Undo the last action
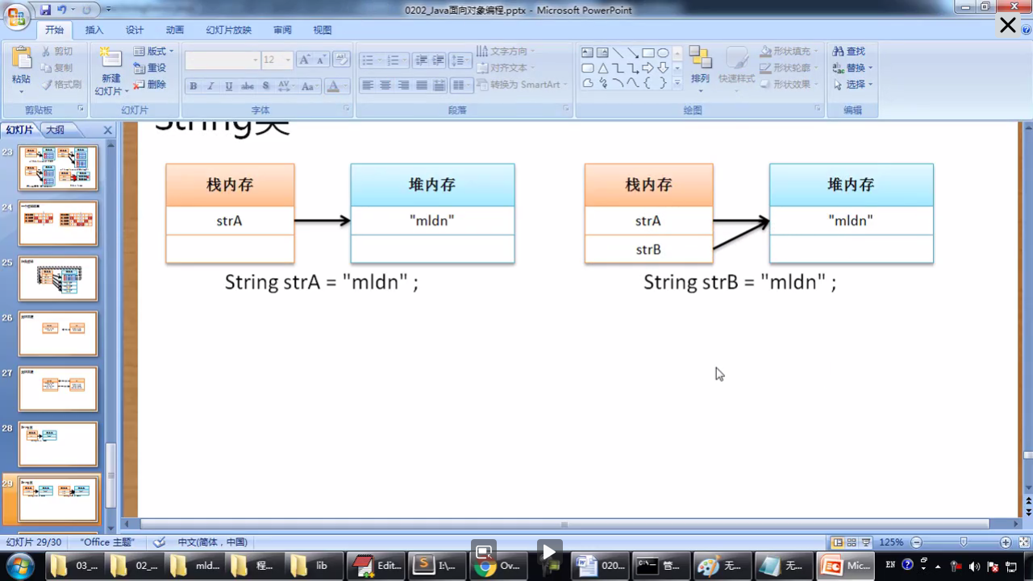Screen dimensions: 1033x581 [62, 10]
